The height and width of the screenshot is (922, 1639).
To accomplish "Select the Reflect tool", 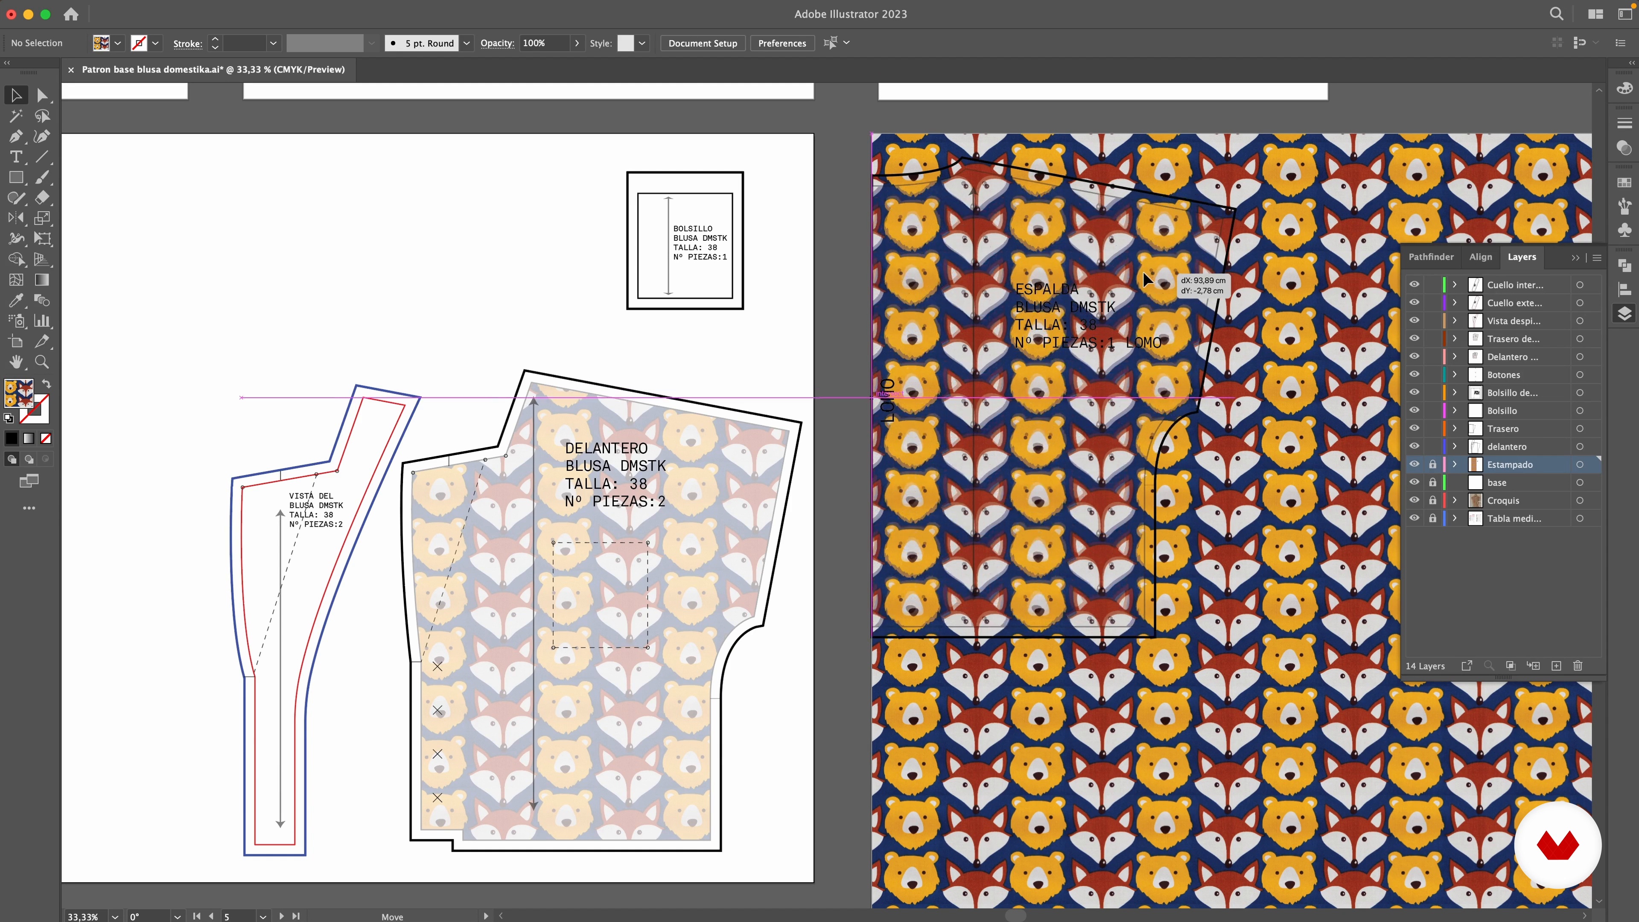I will click(16, 218).
